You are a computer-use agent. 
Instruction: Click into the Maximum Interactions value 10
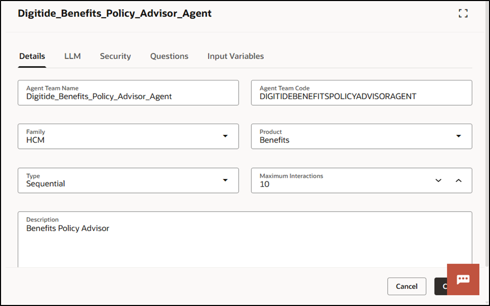265,184
